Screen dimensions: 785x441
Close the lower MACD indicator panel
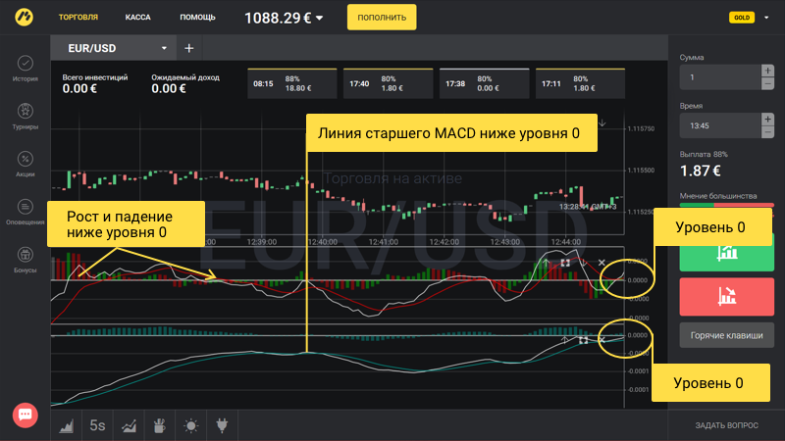pyautogui.click(x=602, y=340)
